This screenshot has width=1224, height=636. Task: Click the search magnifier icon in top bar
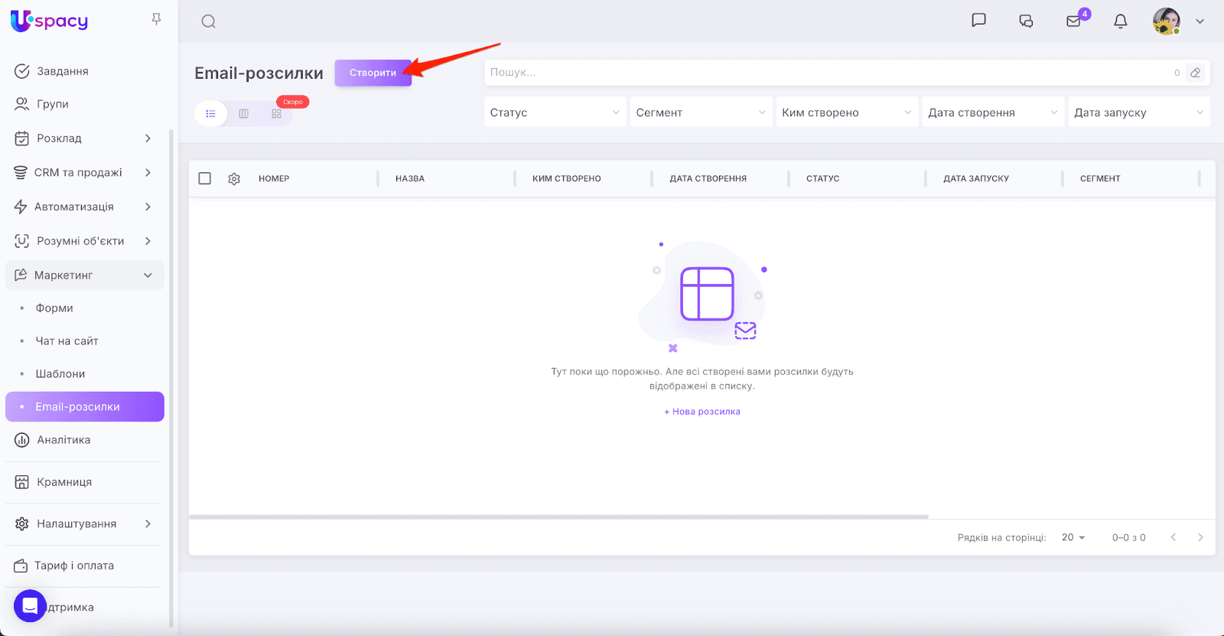tap(208, 21)
